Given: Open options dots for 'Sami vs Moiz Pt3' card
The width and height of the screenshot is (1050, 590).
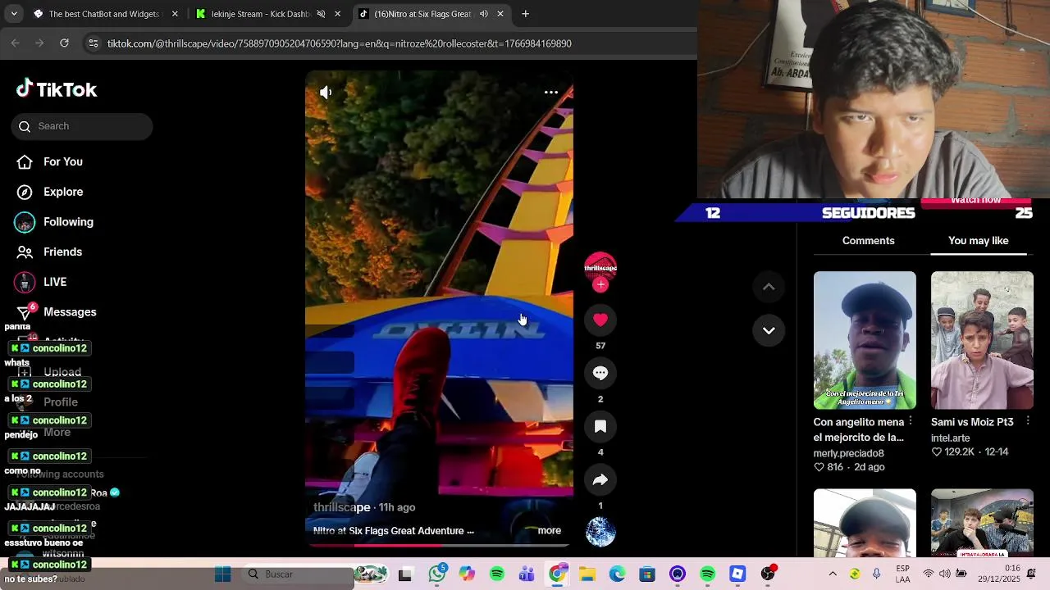Looking at the screenshot, I should (x=1027, y=421).
